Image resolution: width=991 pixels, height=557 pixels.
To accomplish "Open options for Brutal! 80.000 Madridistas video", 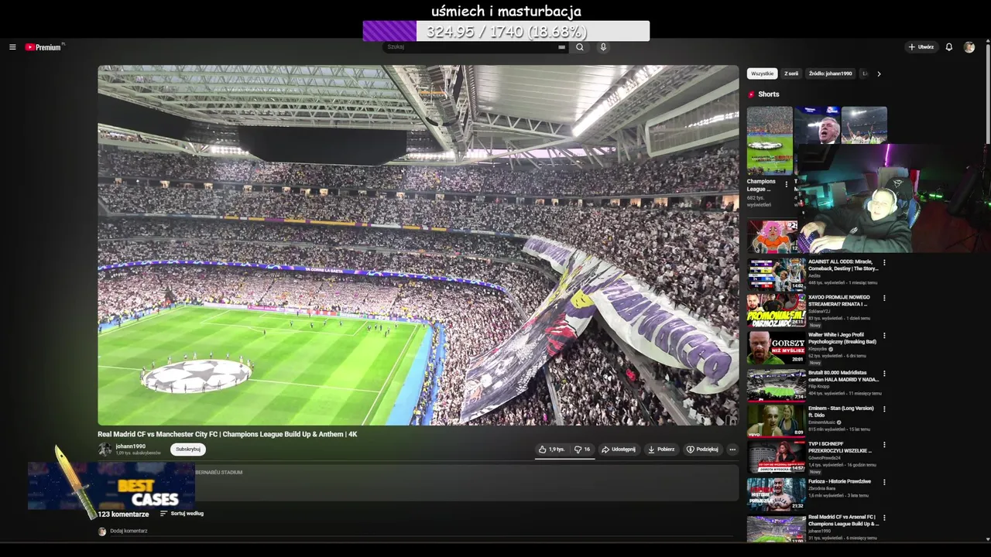I will tap(884, 372).
